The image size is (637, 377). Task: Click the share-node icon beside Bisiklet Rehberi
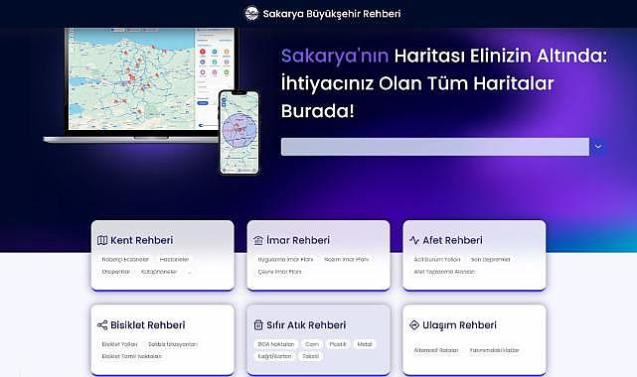pyautogui.click(x=102, y=325)
